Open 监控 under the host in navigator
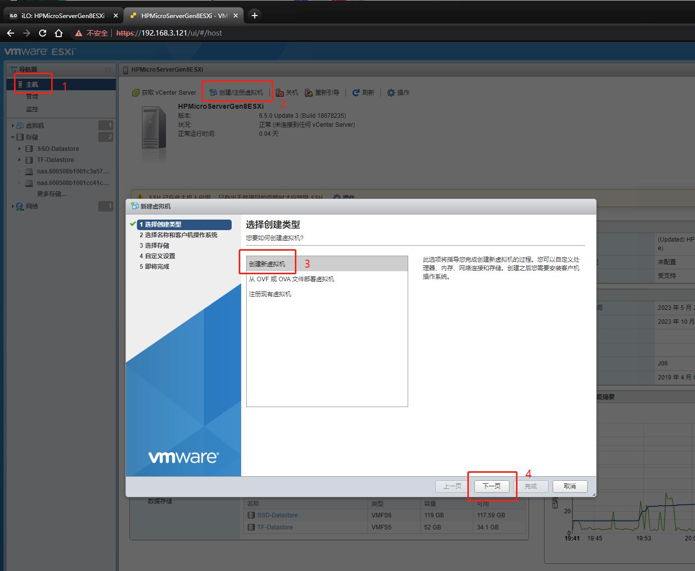 [x=32, y=109]
